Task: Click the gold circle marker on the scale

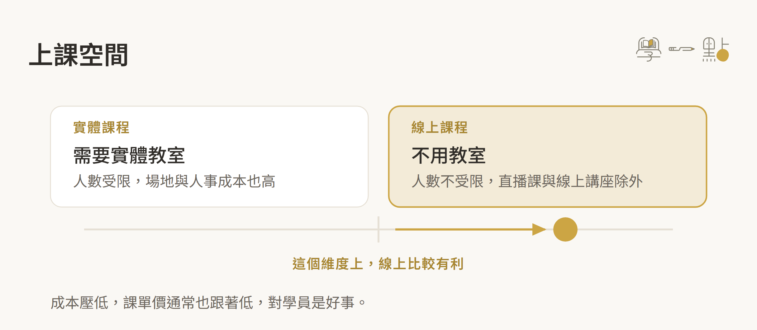Action: coord(565,229)
